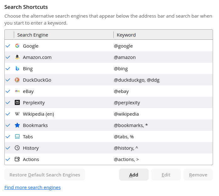Screen dimensions: 219x196
Task: Uncheck the Amazon.com search shortcut
Action: (8, 57)
